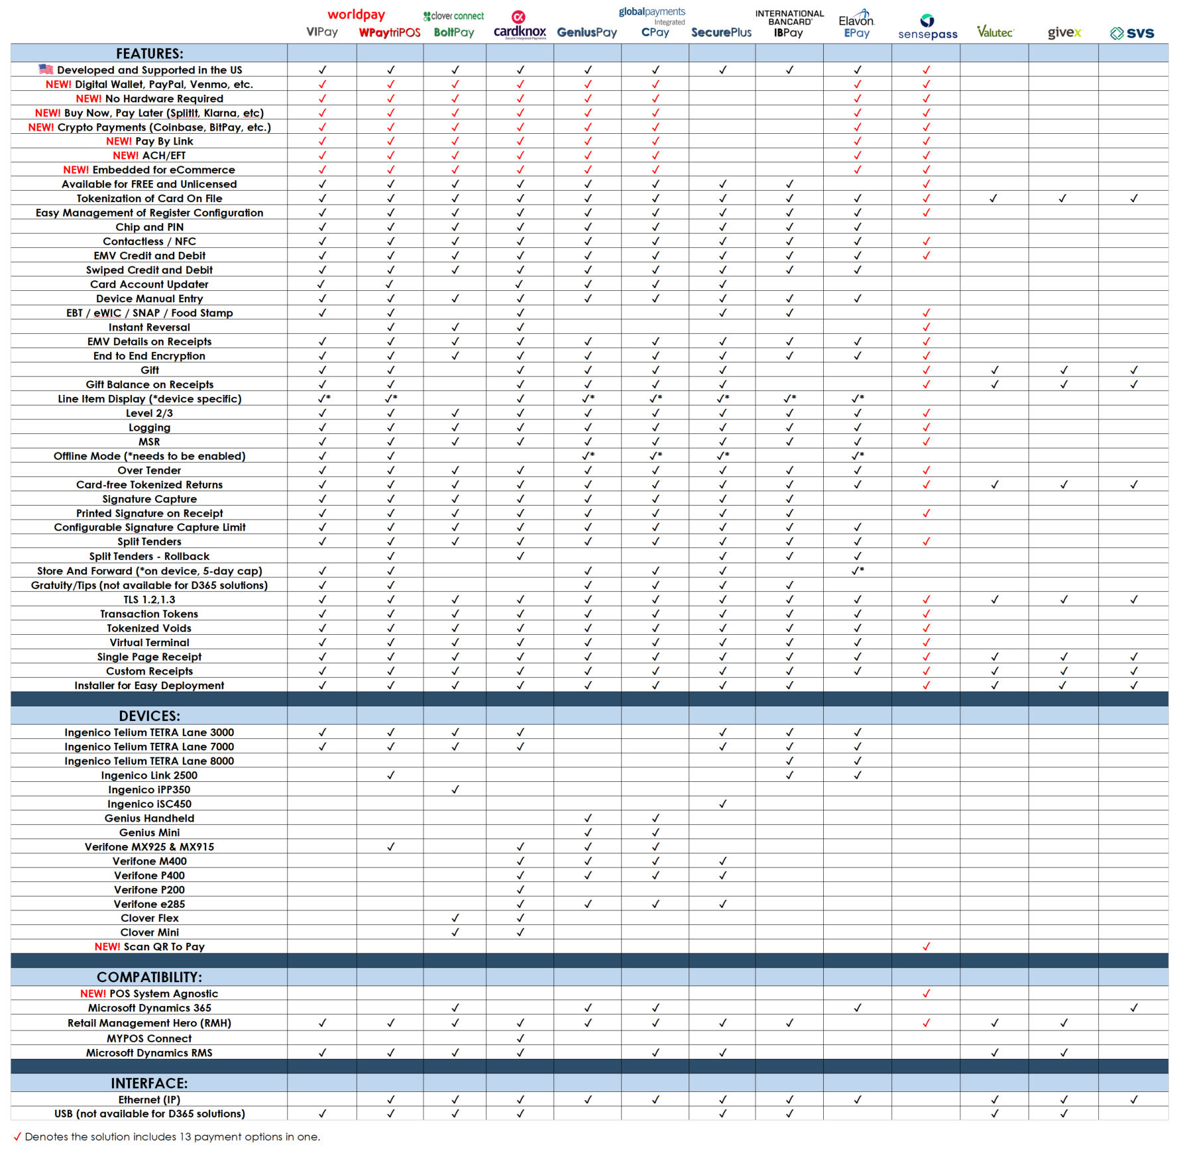Viewport: 1179px width, 1151px height.
Task: Click the red checkmark in the footnote legend
Action: pyautogui.click(x=17, y=1136)
